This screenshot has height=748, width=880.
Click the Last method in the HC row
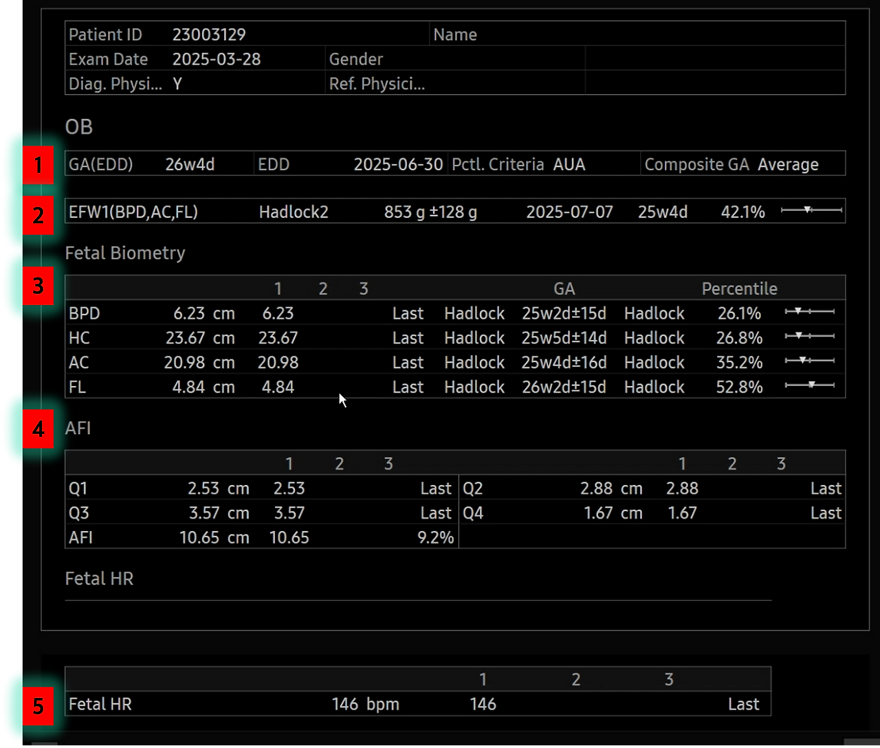pyautogui.click(x=408, y=338)
